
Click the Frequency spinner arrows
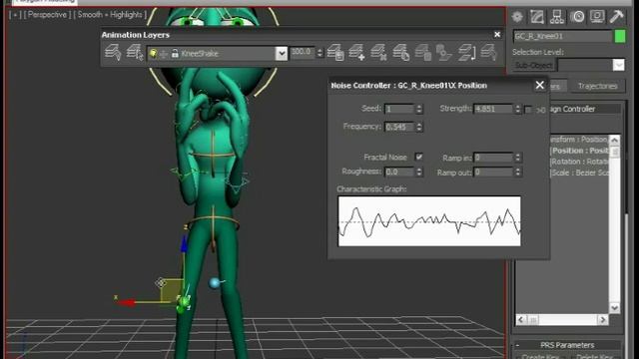click(x=419, y=127)
